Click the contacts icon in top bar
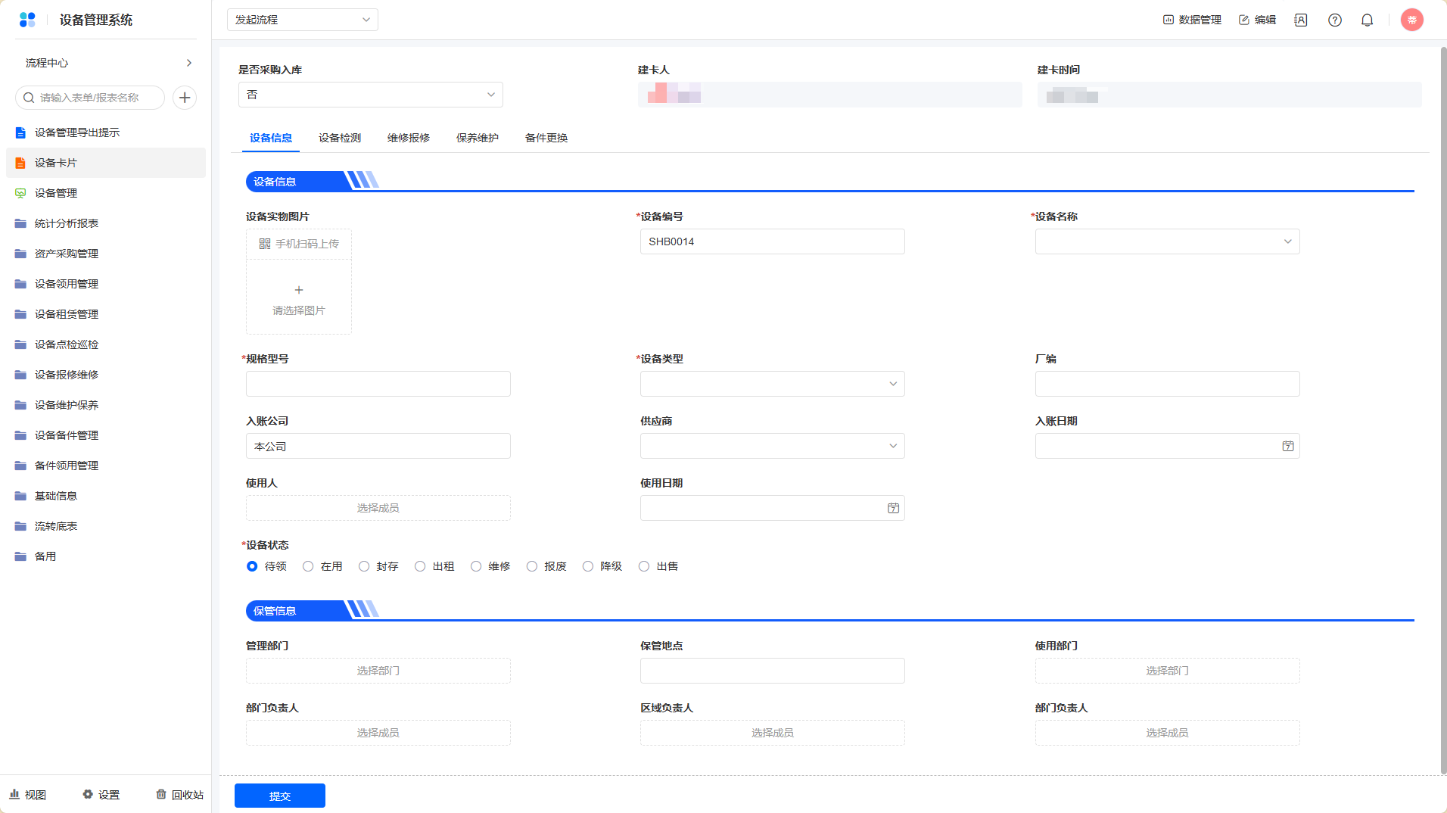Screen dimensions: 1447x813 [x=1301, y=20]
